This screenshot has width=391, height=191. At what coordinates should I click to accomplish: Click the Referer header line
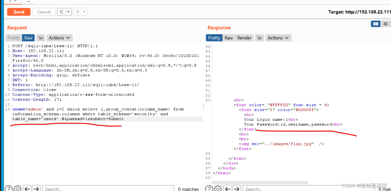click(76, 85)
